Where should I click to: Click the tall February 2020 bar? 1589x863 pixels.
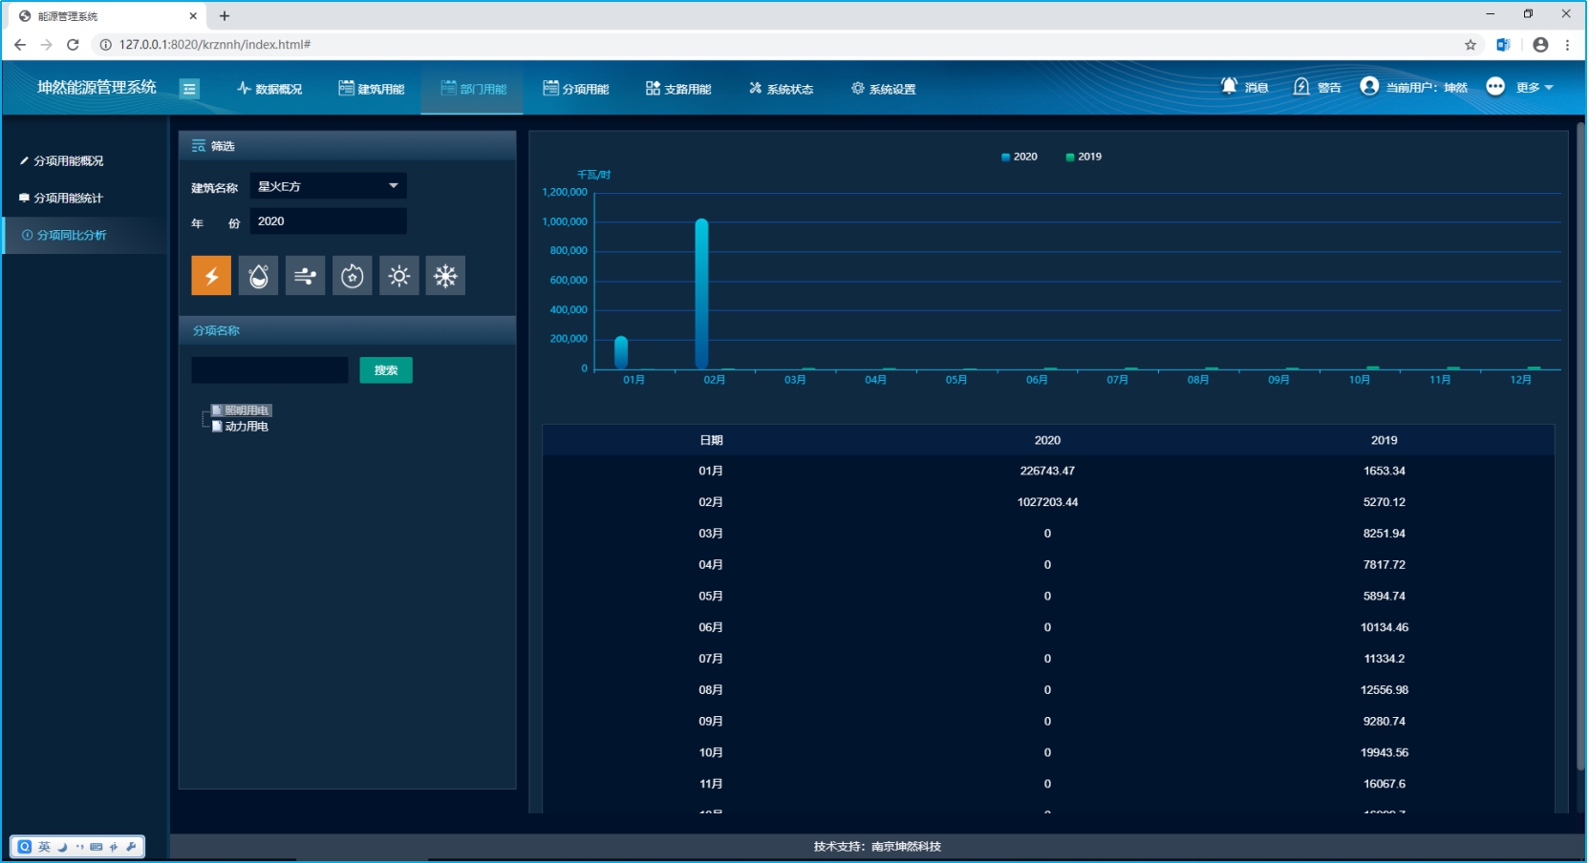tap(701, 294)
